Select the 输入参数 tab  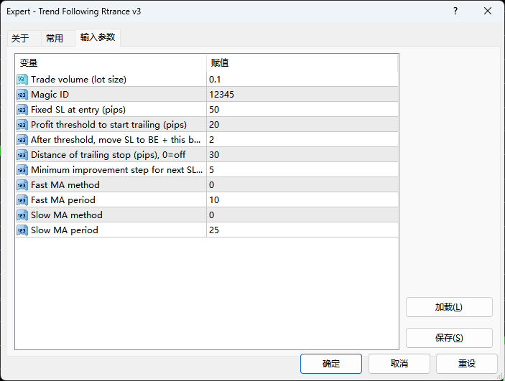pyautogui.click(x=97, y=37)
